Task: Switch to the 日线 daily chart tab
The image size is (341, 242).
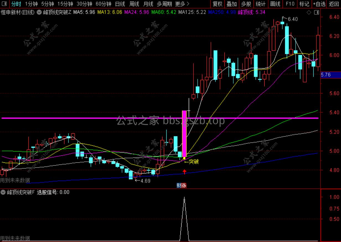Action: click(x=120, y=4)
